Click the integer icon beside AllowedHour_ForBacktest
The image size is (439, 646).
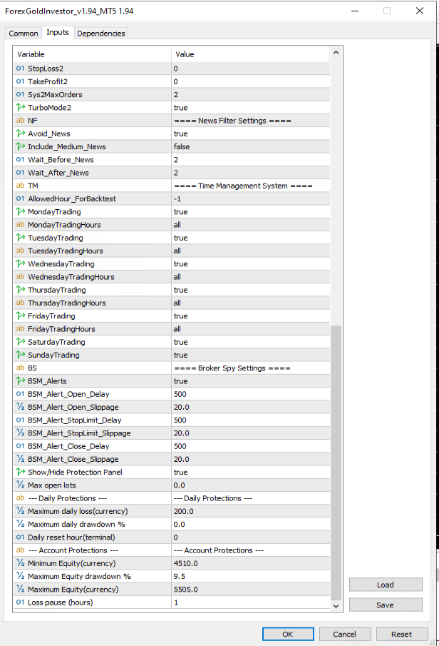coord(20,198)
